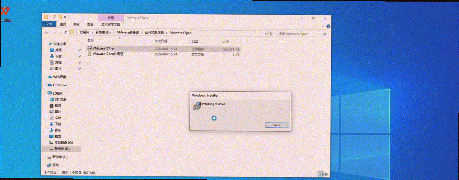The height and width of the screenshot is (180, 459).
Task: Click the 文本文档 type cell
Action: [x=198, y=55]
